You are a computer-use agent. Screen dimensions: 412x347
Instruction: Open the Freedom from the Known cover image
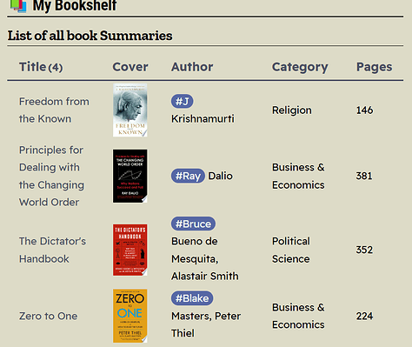(130, 110)
